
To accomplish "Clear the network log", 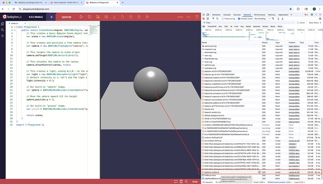I will pos(208,19).
